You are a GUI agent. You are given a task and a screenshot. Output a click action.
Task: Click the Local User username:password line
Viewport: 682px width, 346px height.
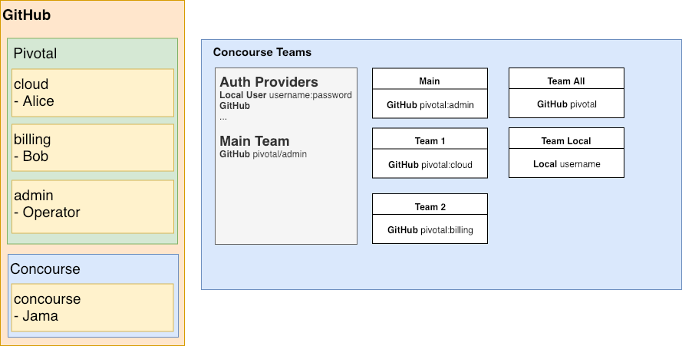(285, 95)
